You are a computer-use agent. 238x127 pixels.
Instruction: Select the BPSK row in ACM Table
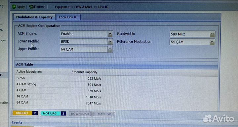pos(59,78)
